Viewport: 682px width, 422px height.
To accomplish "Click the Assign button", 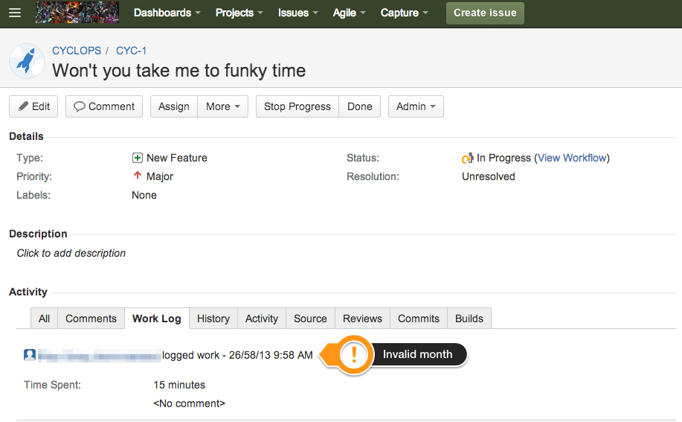I will pos(174,106).
